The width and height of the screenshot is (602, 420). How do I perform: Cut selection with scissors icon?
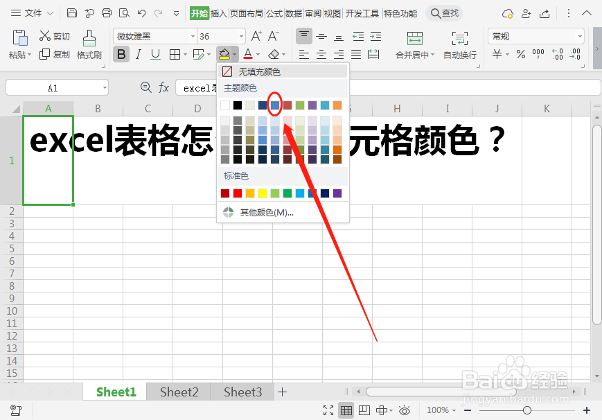(x=45, y=36)
